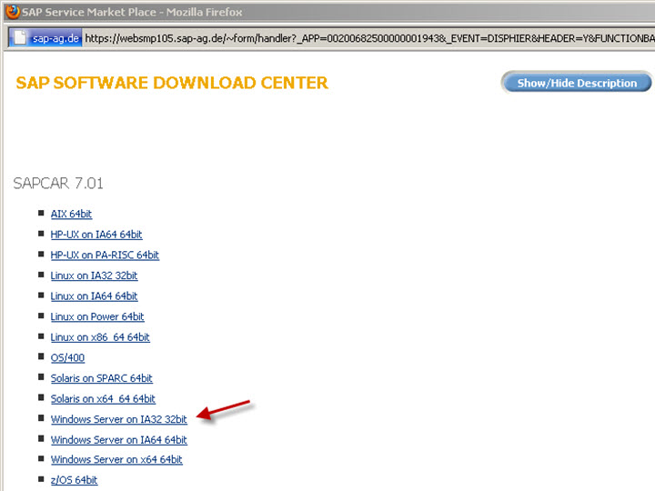Screen dimensions: 655x491
Task: Open the z/OS 64bit link
Action: coord(74,480)
